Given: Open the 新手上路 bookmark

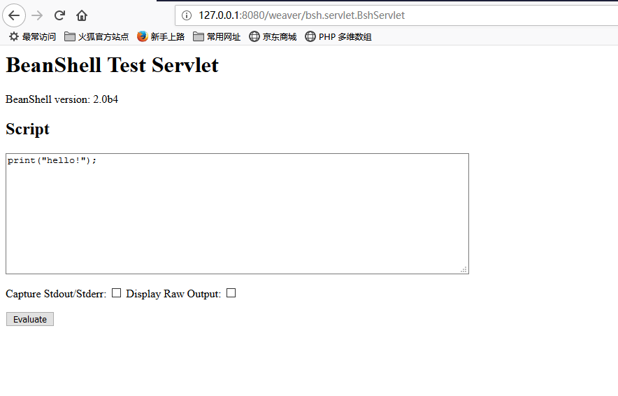Looking at the screenshot, I should (161, 36).
